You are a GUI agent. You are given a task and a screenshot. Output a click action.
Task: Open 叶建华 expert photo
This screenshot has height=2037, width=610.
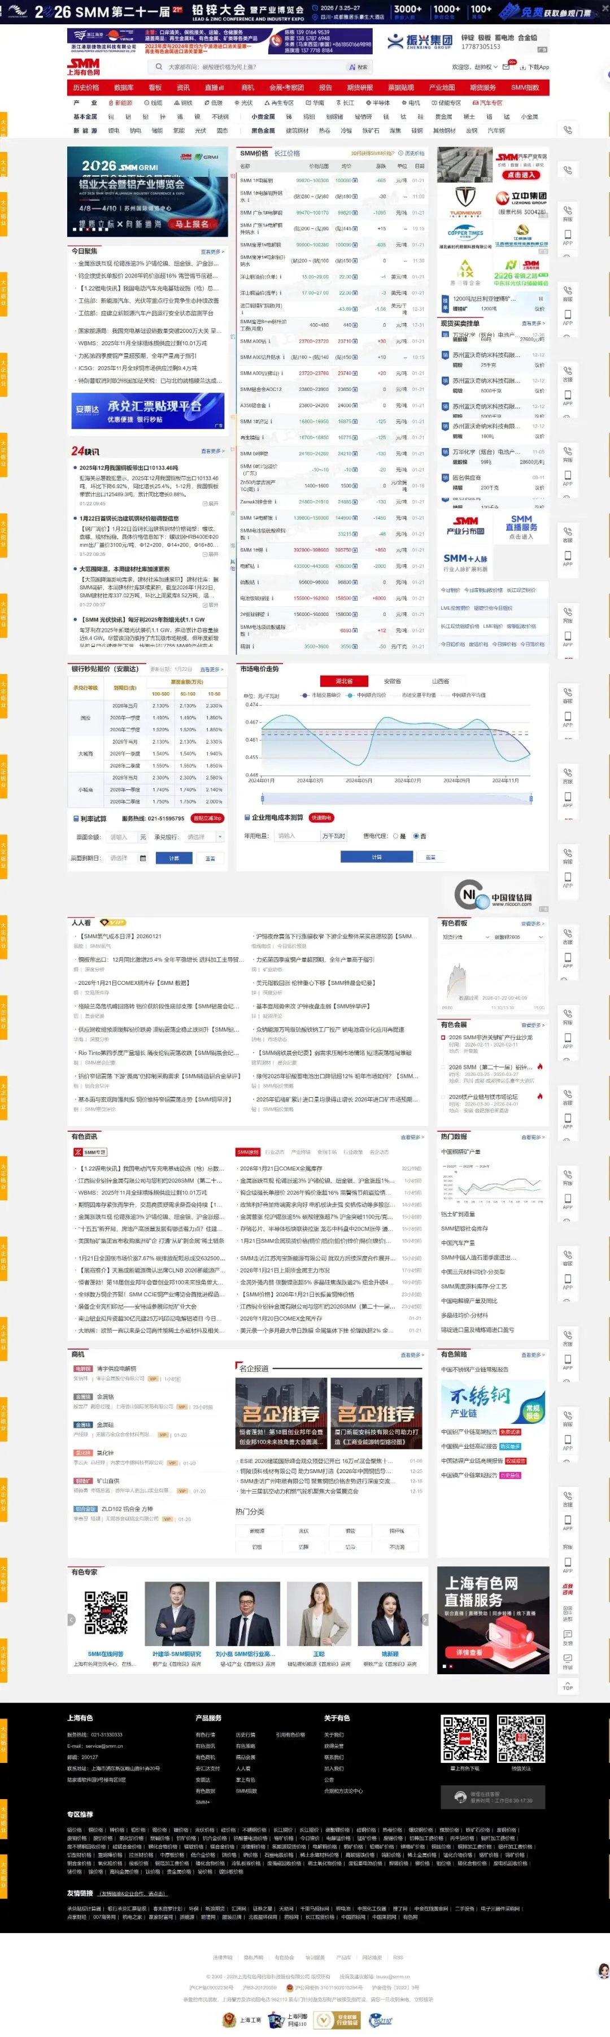176,1614
